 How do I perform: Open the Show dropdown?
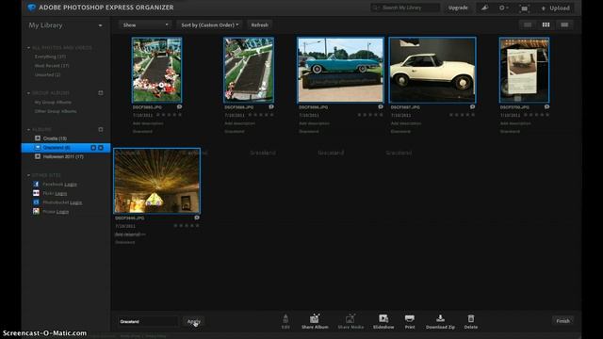click(145, 25)
